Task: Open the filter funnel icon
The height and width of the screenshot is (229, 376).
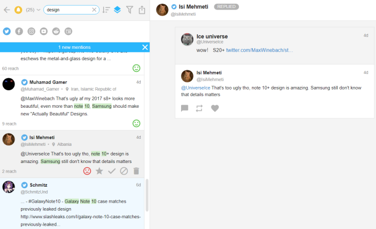Action: pos(129,10)
